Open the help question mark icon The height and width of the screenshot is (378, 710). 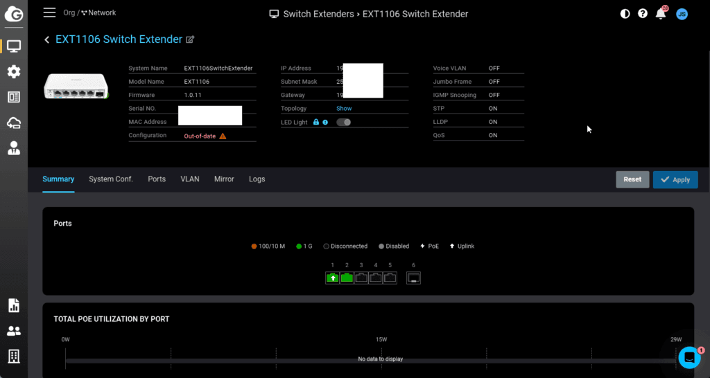tap(643, 14)
